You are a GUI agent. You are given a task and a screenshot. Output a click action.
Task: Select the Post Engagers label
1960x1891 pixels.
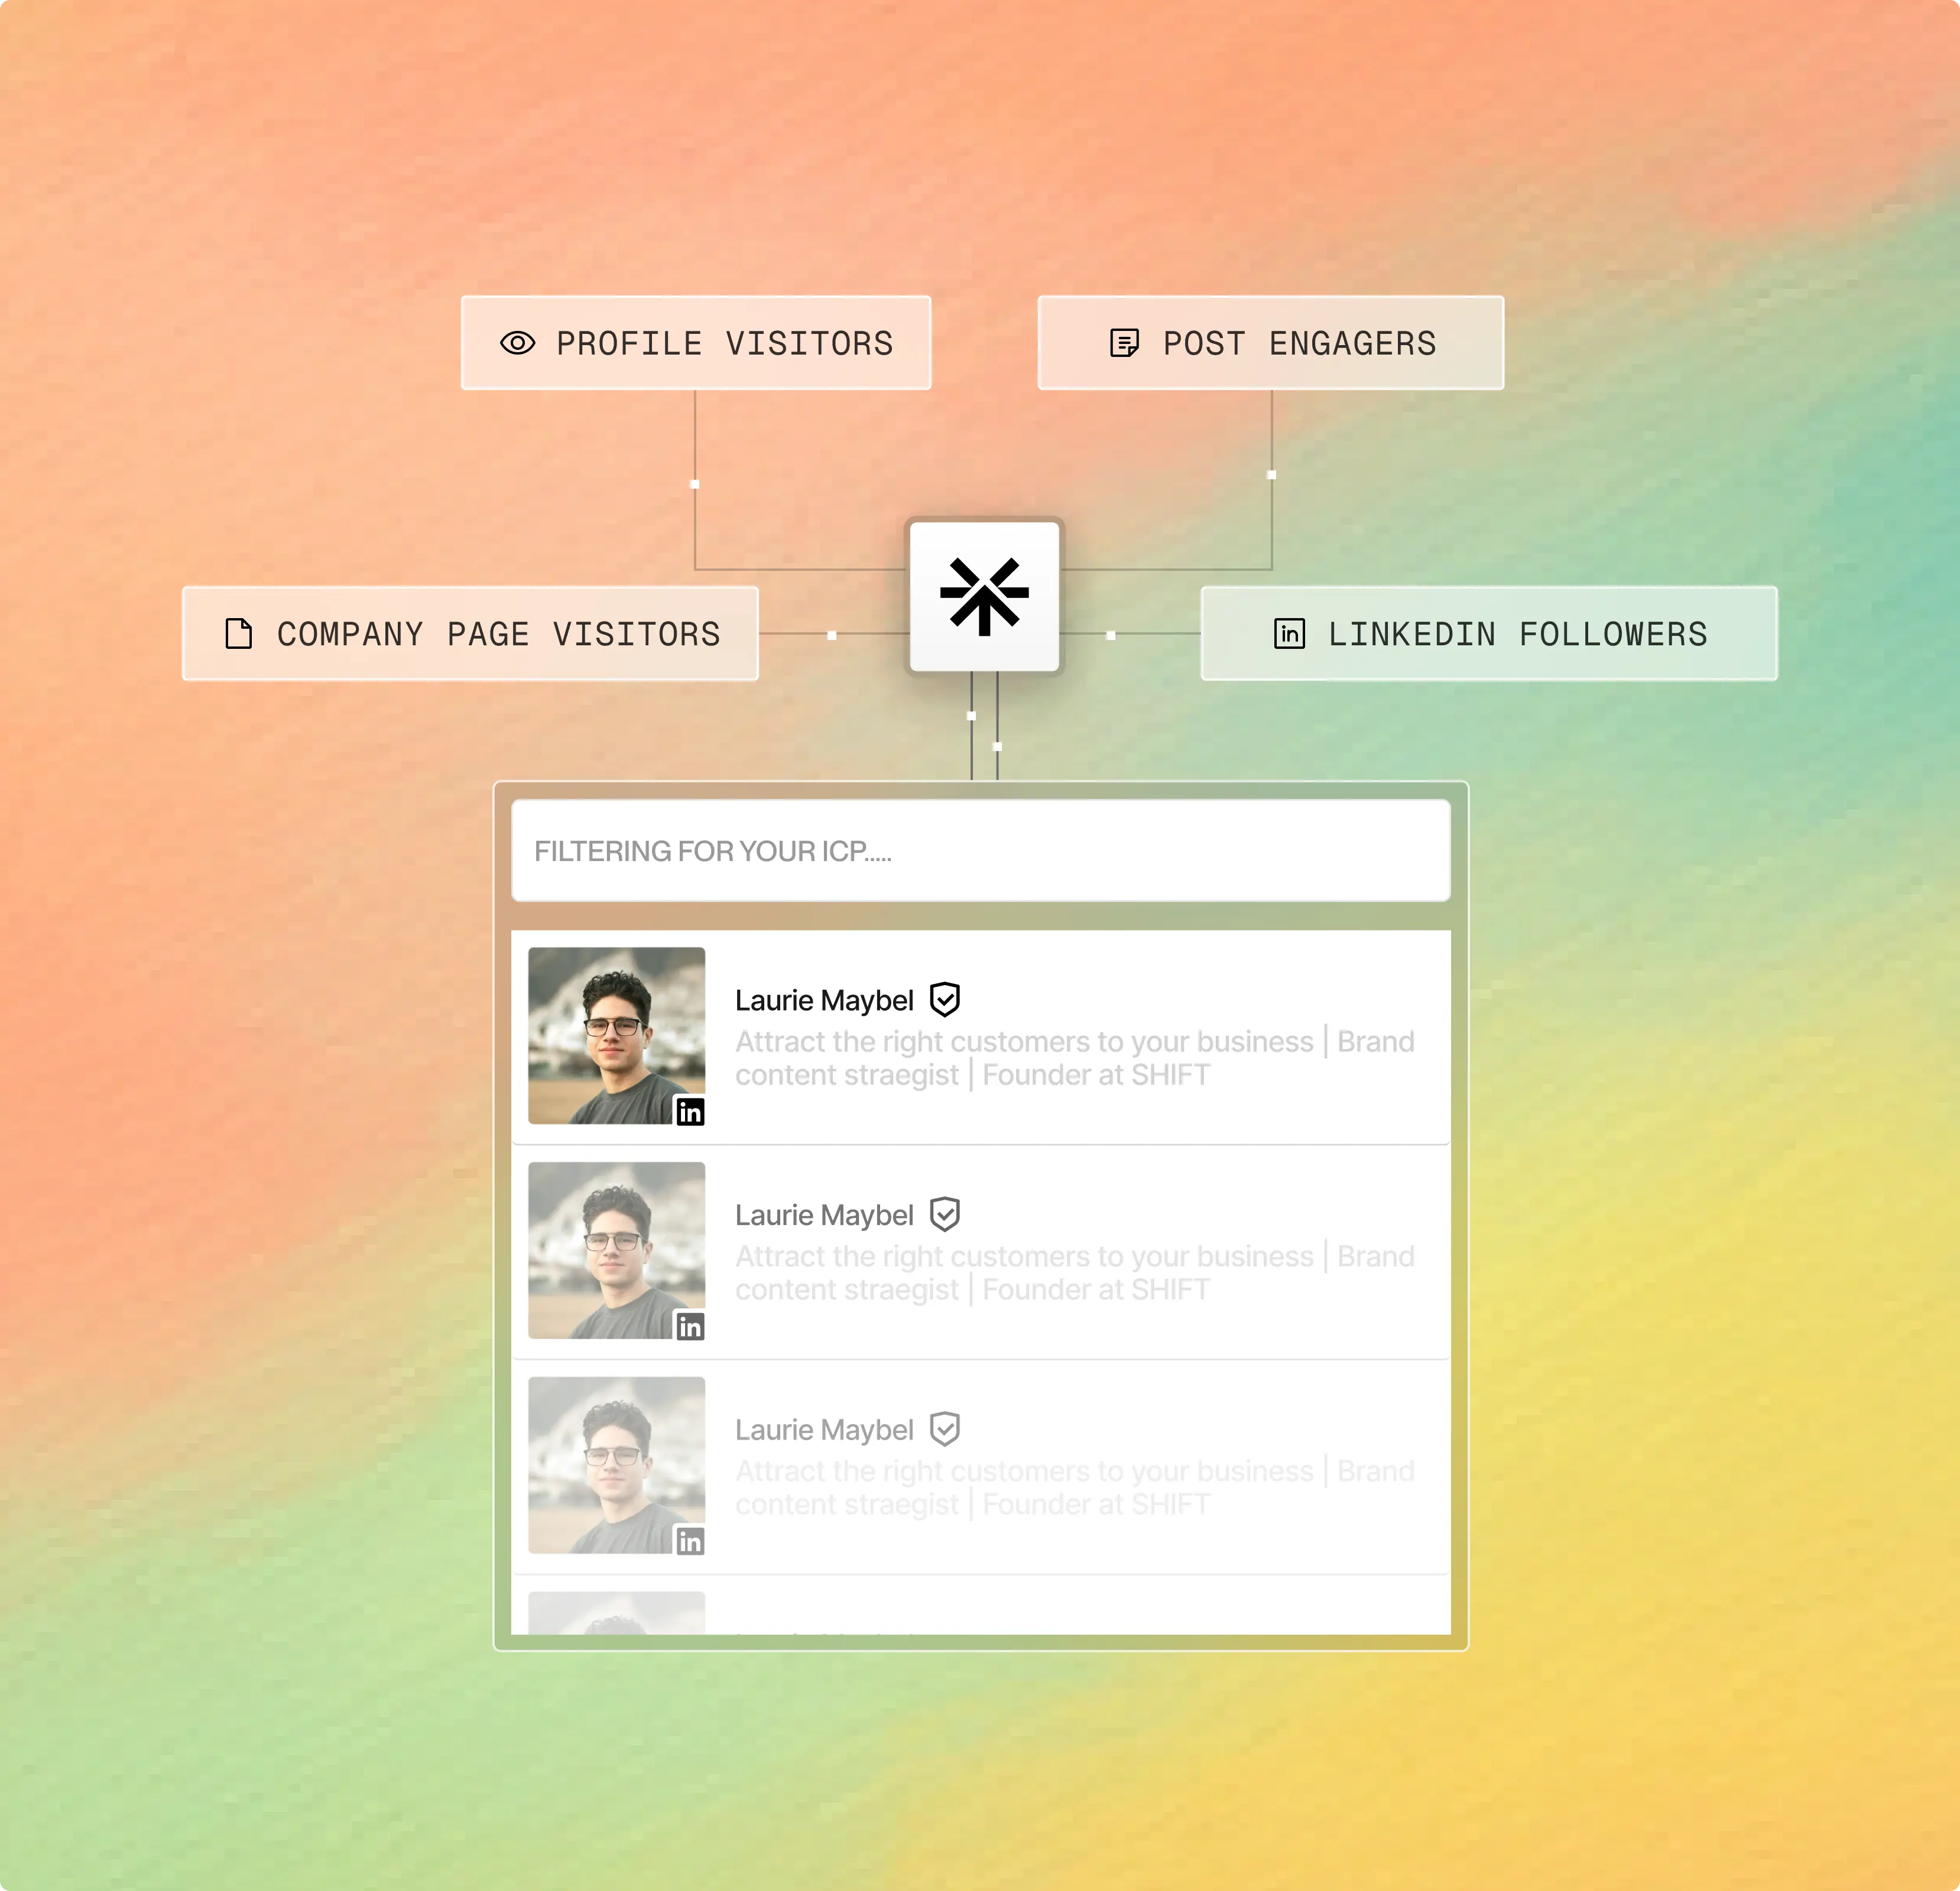click(1299, 343)
